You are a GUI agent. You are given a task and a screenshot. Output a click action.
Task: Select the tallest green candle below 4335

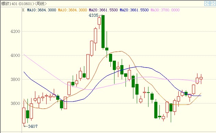coord(103,32)
